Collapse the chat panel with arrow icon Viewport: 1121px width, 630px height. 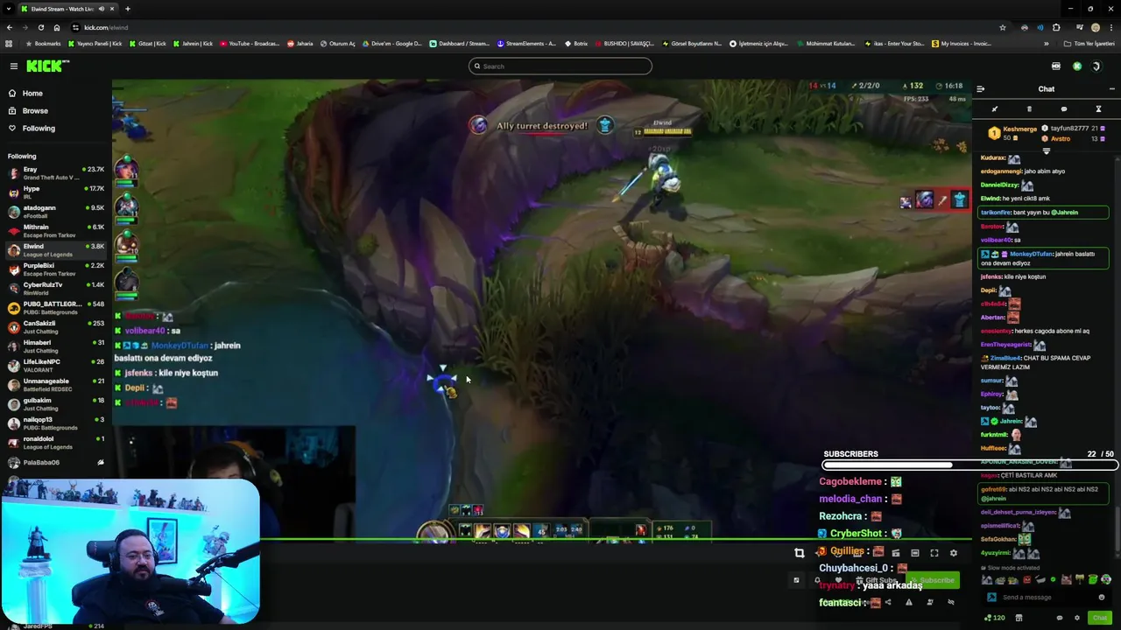[980, 89]
